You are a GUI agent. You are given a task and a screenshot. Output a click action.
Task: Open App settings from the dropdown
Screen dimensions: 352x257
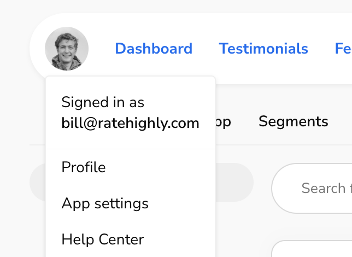(x=105, y=203)
